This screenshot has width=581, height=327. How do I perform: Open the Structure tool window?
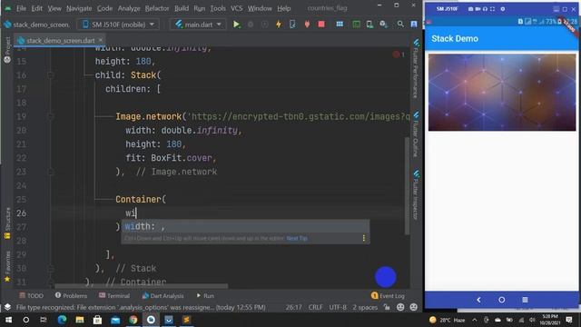(7, 223)
